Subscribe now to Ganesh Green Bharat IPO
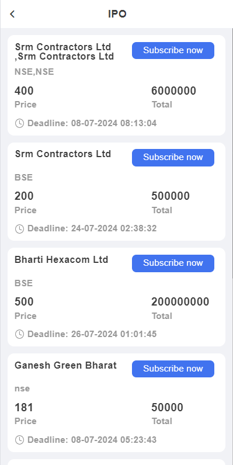Viewport: 233px width, 465px height. 173,369
